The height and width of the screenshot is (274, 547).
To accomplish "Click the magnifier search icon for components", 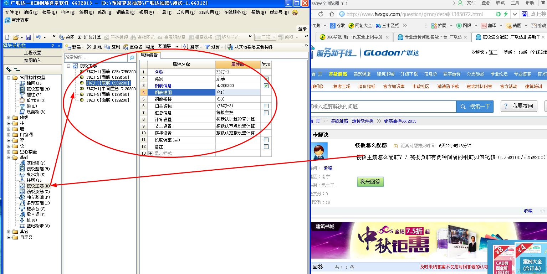I will (132, 57).
